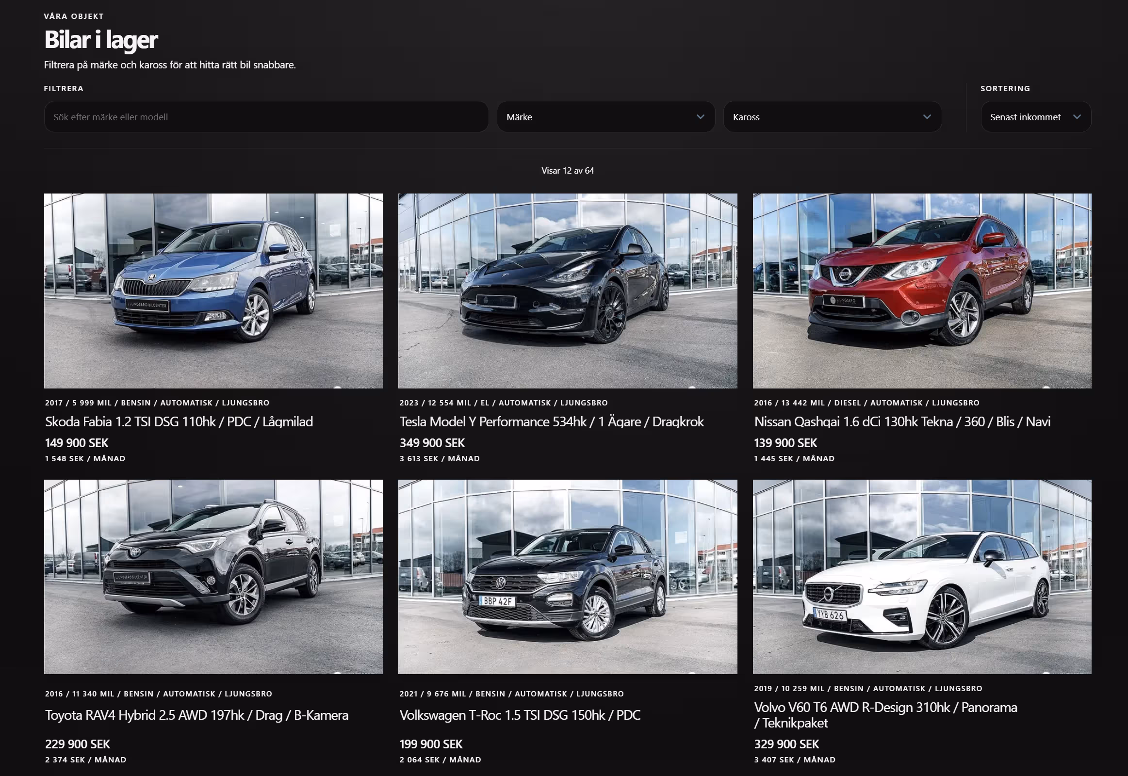This screenshot has width=1128, height=776.
Task: Click Tesla Model Y Performance title link
Action: 551,421
